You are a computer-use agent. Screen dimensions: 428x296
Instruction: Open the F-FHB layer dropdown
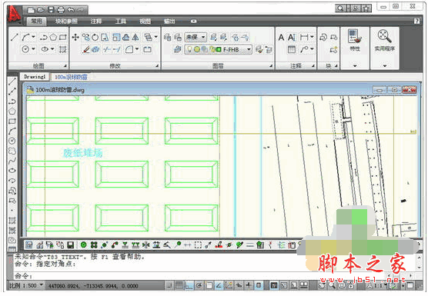[249, 50]
